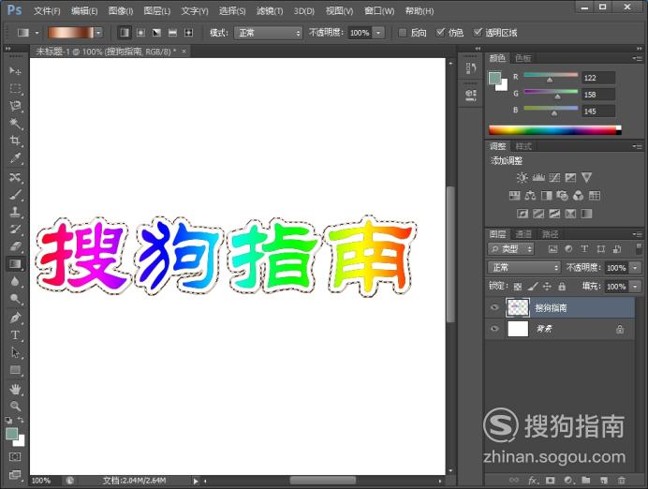This screenshot has width=648, height=489.
Task: Select the Eyedropper tool
Action: (15, 158)
